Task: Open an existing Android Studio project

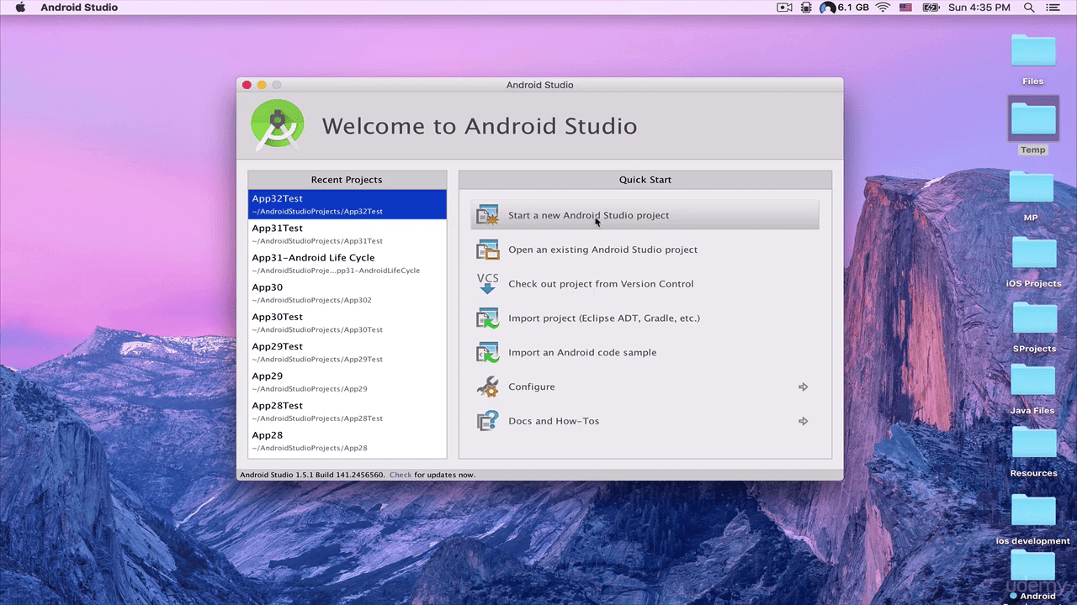Action: coord(645,250)
